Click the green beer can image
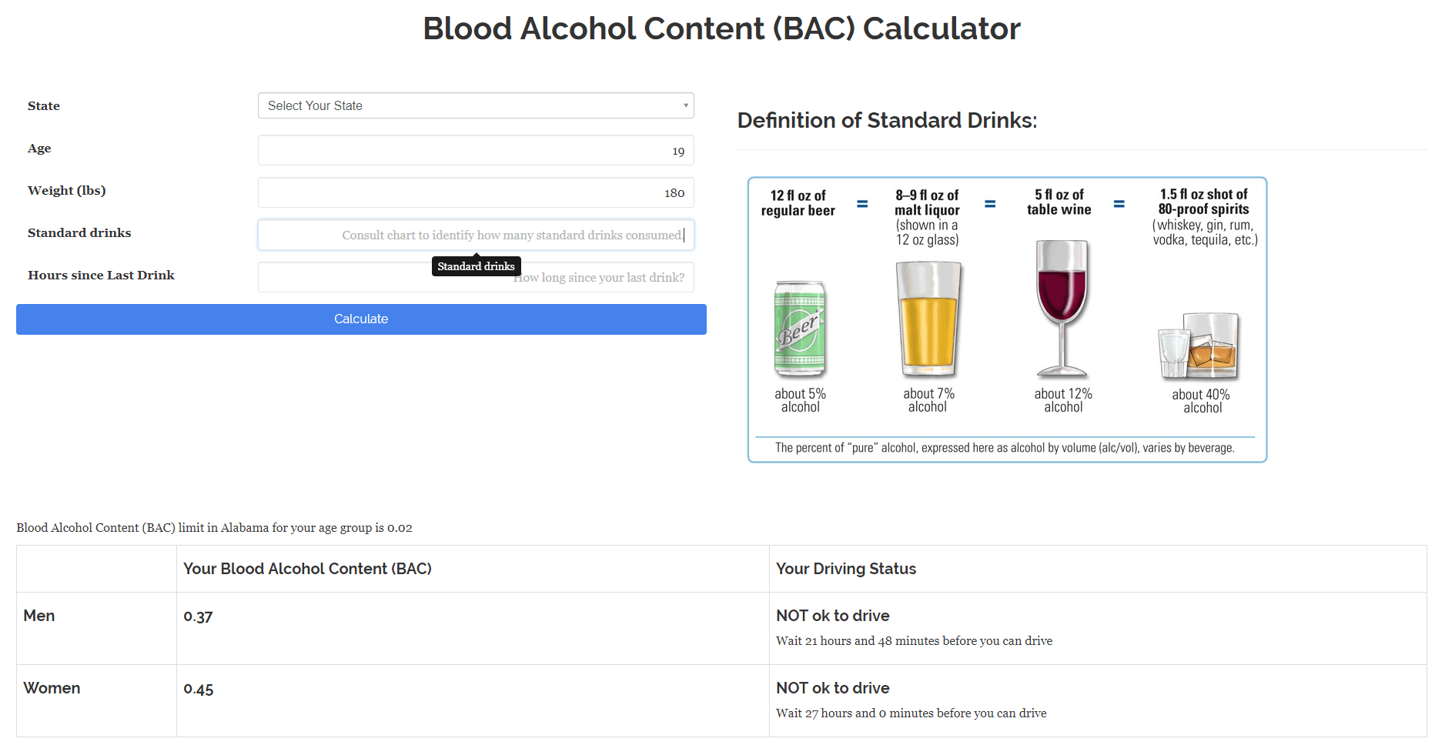 pos(800,329)
